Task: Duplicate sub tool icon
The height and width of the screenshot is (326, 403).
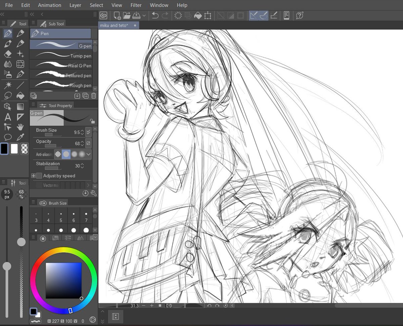Action: 86,96
